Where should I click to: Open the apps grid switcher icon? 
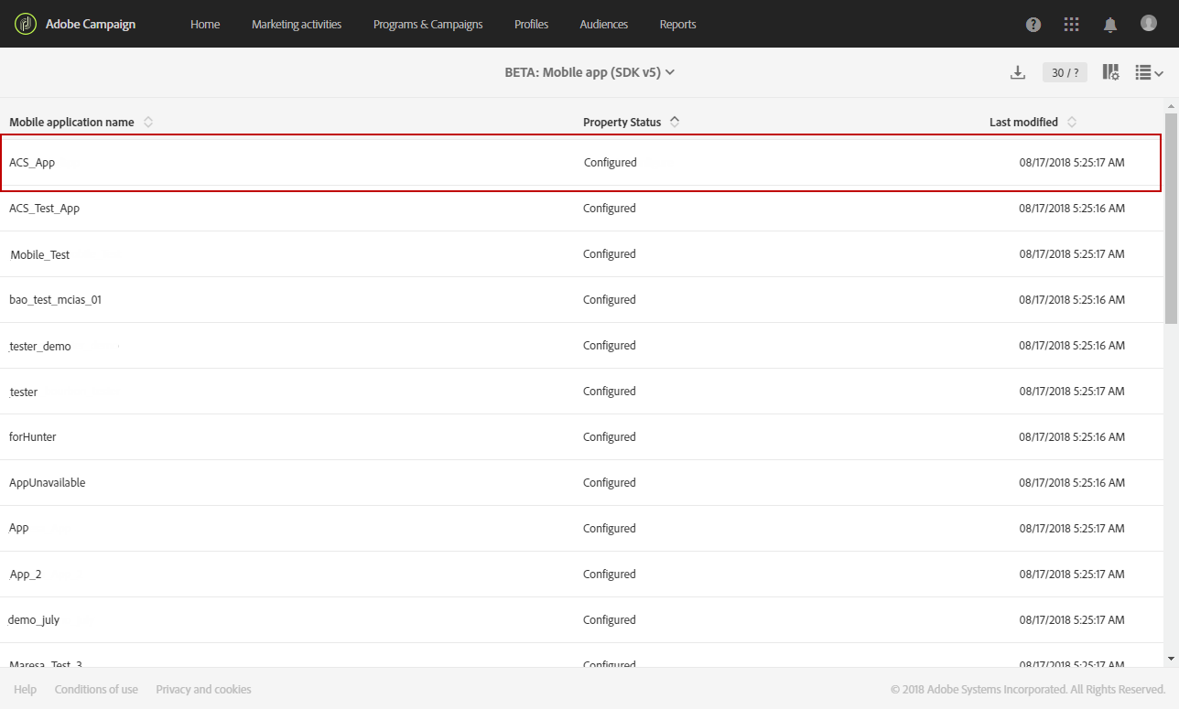pyautogui.click(x=1072, y=25)
